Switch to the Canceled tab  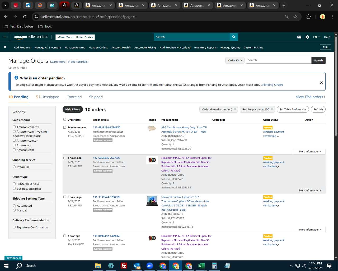tap(74, 97)
